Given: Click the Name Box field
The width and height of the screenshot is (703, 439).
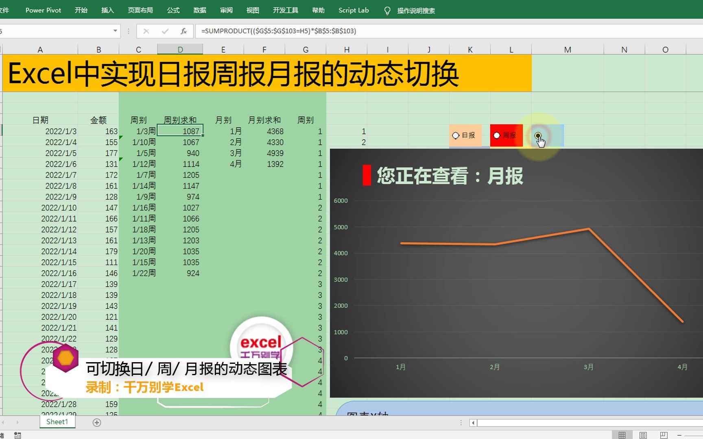Looking at the screenshot, I should [55, 31].
